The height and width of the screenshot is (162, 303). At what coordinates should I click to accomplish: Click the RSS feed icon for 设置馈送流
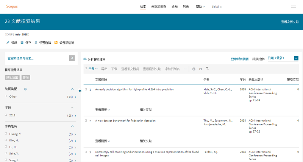(x=56, y=43)
